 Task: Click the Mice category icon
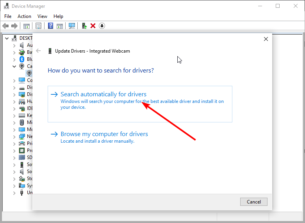click(22, 122)
